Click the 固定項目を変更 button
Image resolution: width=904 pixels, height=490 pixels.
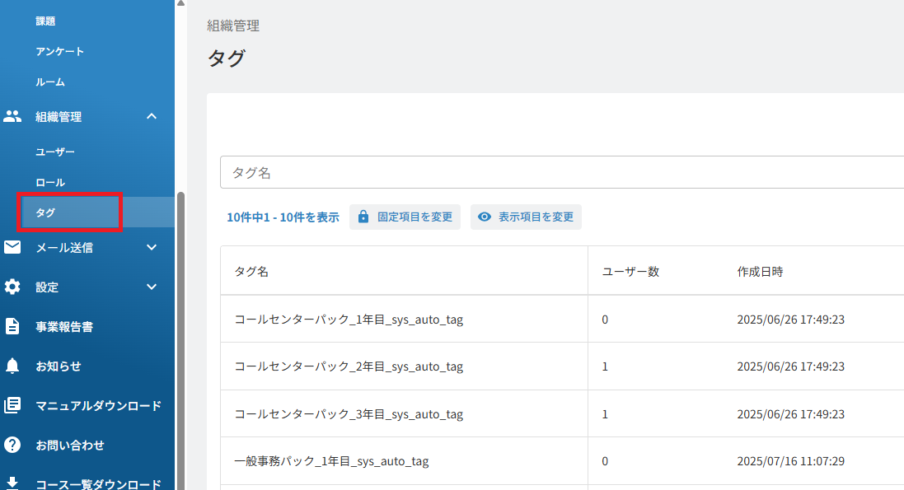point(405,217)
